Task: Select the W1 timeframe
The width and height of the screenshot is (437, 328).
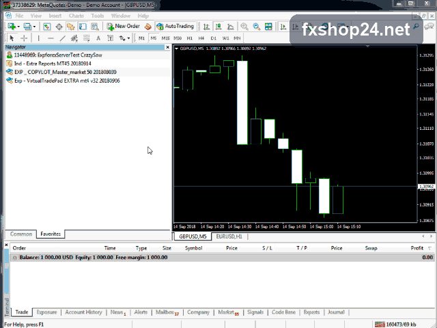Action: (225, 38)
